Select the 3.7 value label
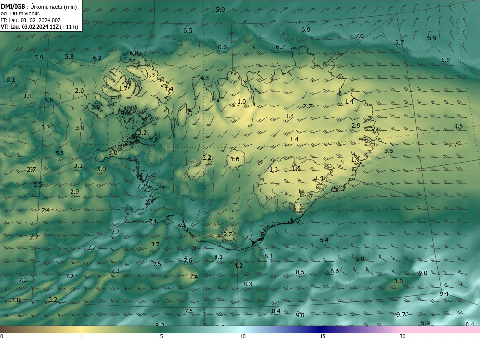Image resolution: width=480 pixels, height=340 pixels. (x=155, y=244)
